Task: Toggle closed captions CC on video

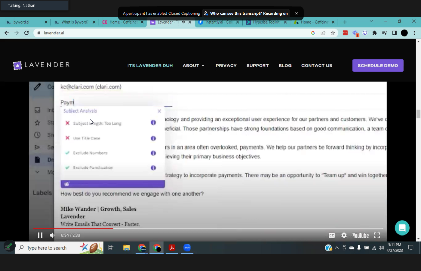Action: pyautogui.click(x=331, y=235)
